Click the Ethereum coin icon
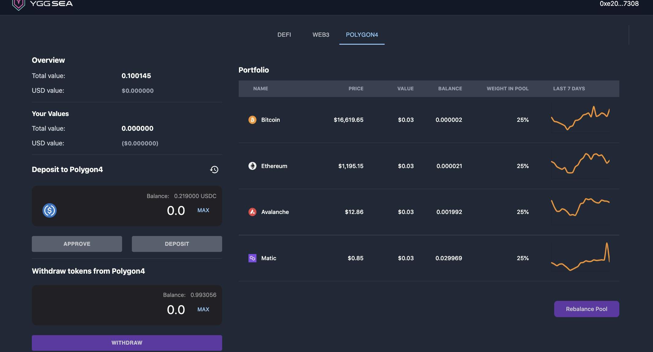The image size is (653, 352). click(x=252, y=166)
